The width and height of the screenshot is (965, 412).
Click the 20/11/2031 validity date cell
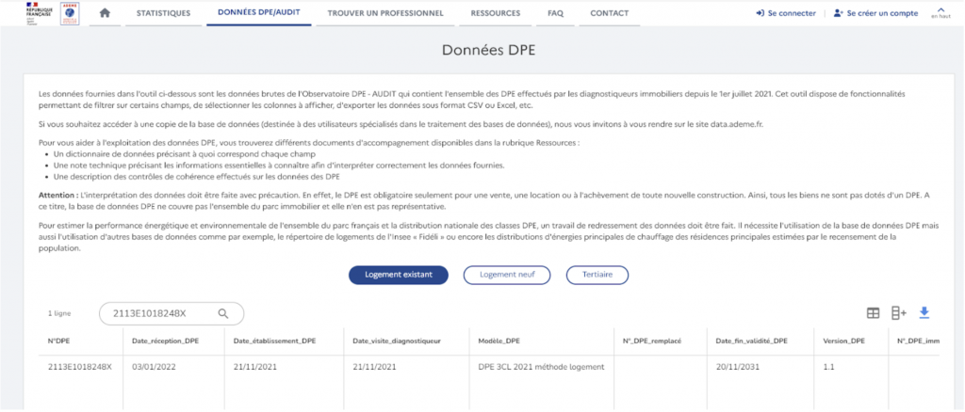(x=737, y=367)
